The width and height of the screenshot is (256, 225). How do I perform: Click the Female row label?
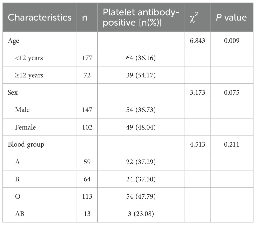pos(25,127)
